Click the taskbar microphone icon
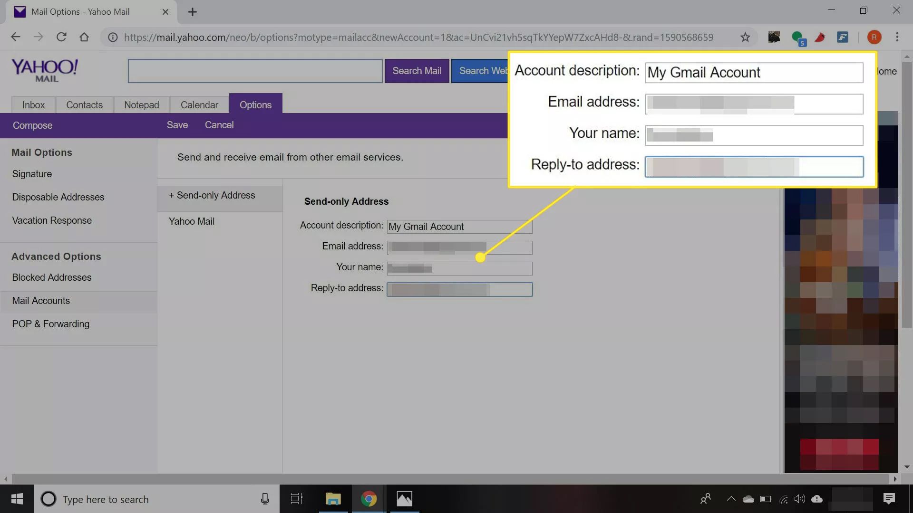 pos(265,499)
